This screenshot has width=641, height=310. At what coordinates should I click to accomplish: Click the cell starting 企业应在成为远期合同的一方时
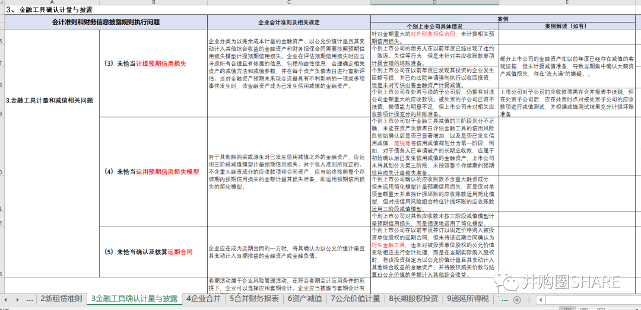click(x=289, y=252)
